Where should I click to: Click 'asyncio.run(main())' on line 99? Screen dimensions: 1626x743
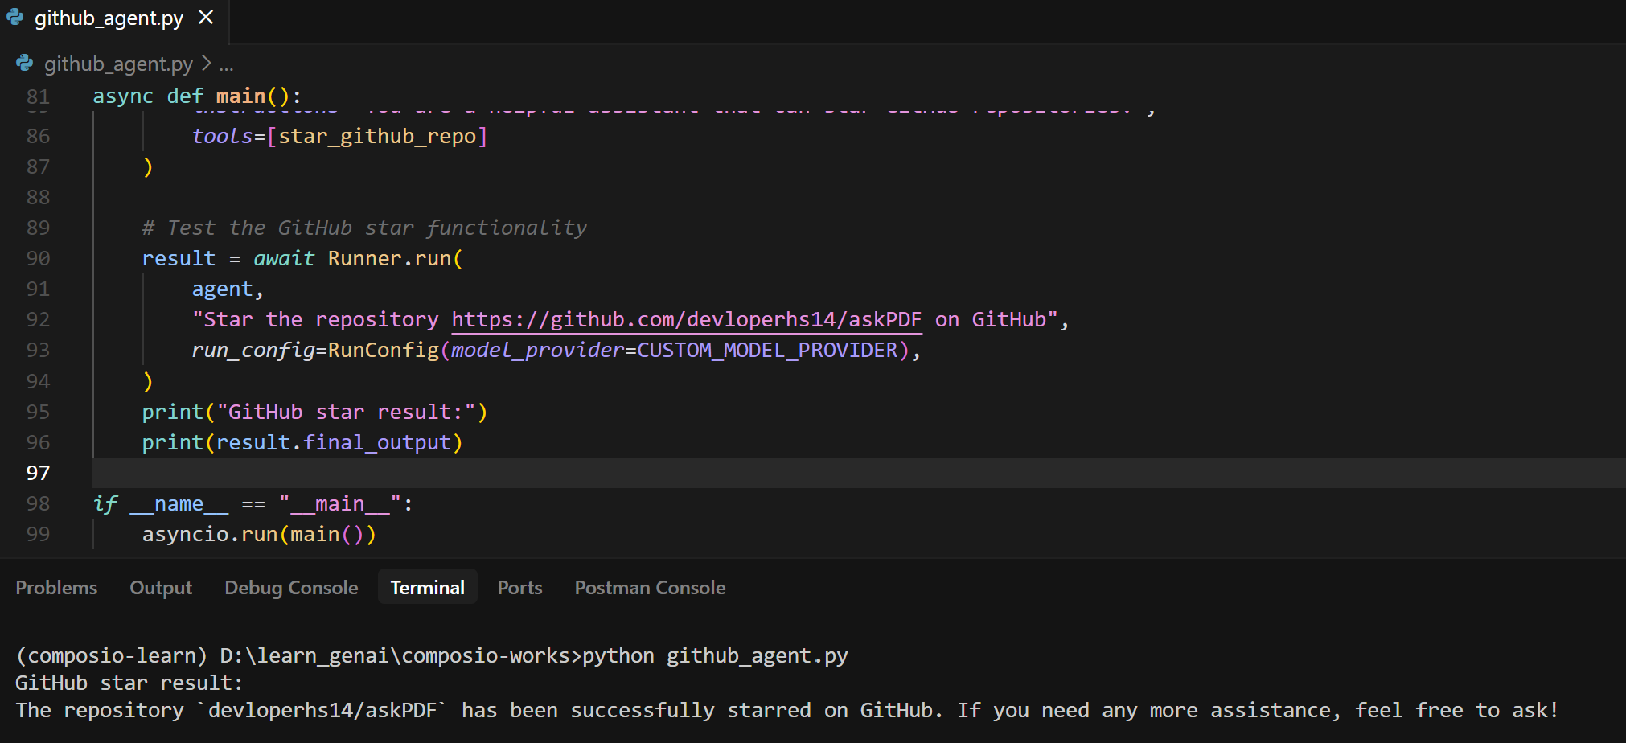coord(259,535)
